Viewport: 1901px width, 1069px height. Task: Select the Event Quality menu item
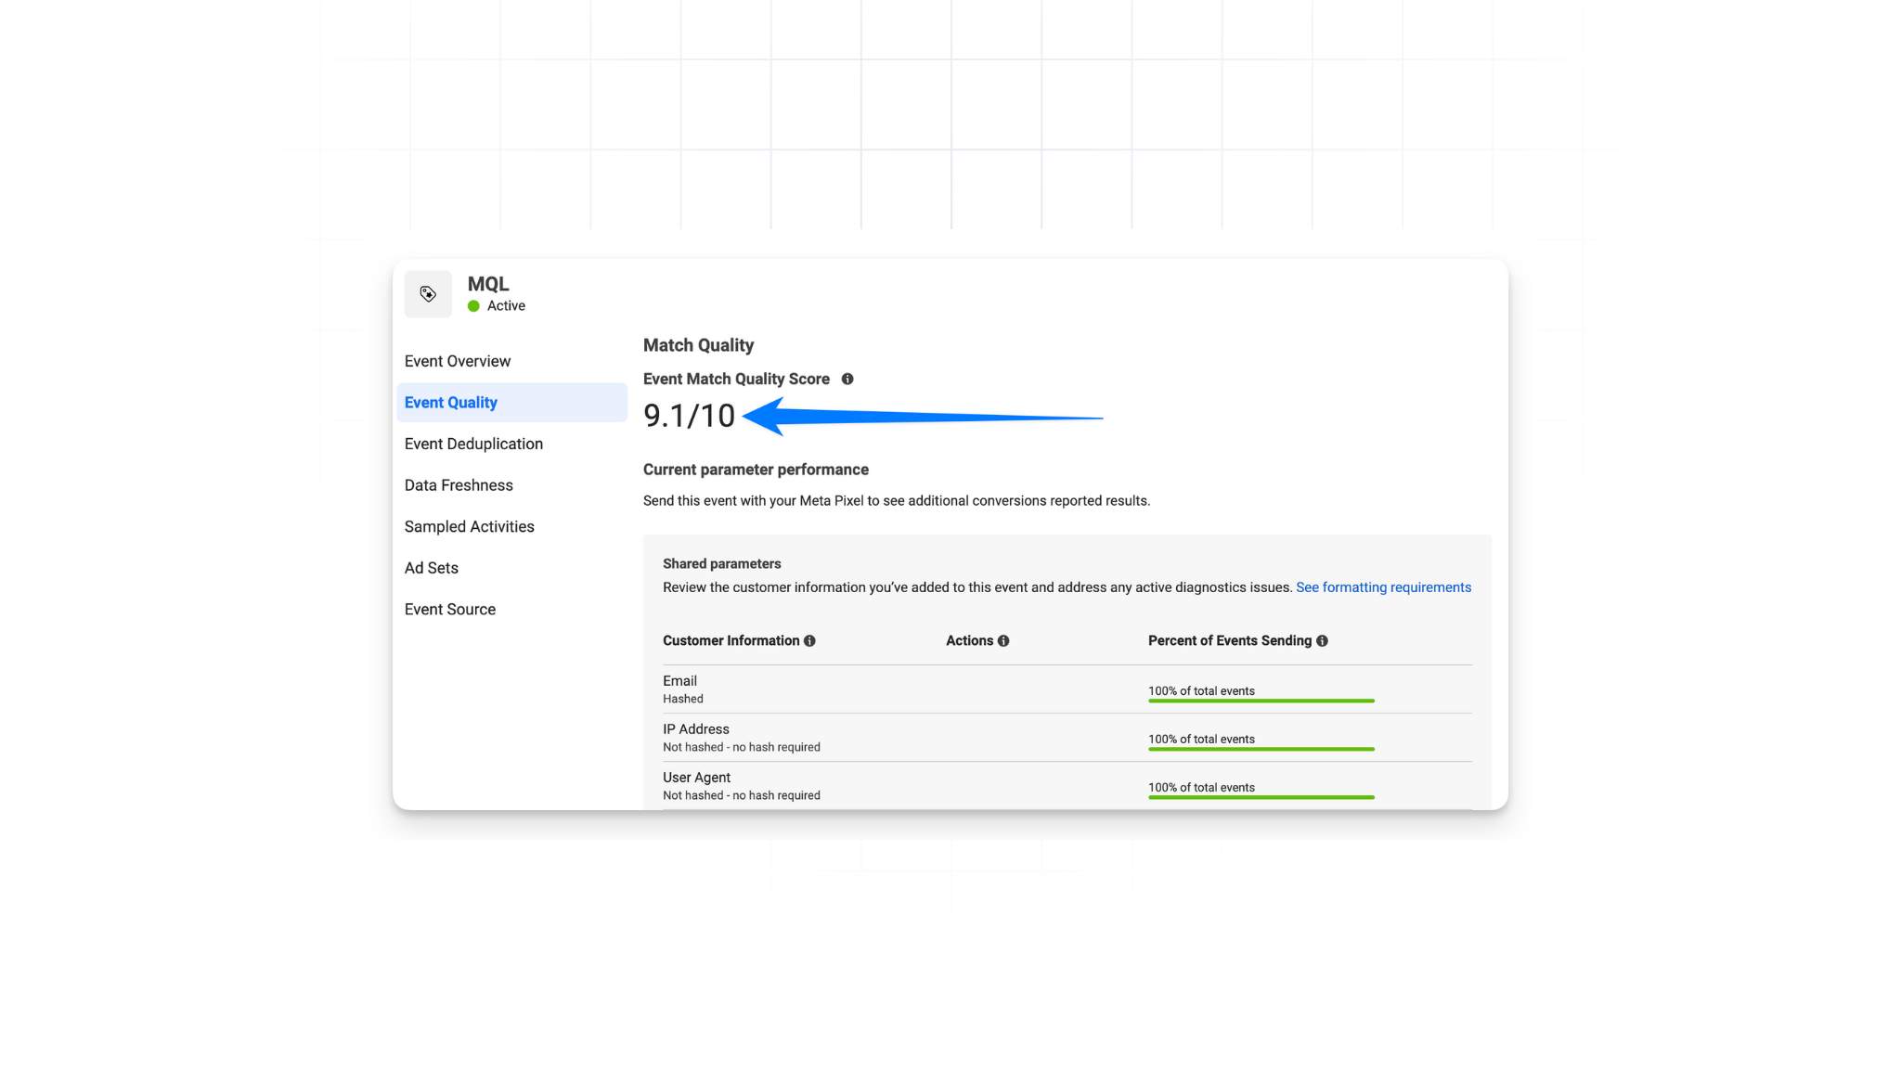tap(512, 403)
